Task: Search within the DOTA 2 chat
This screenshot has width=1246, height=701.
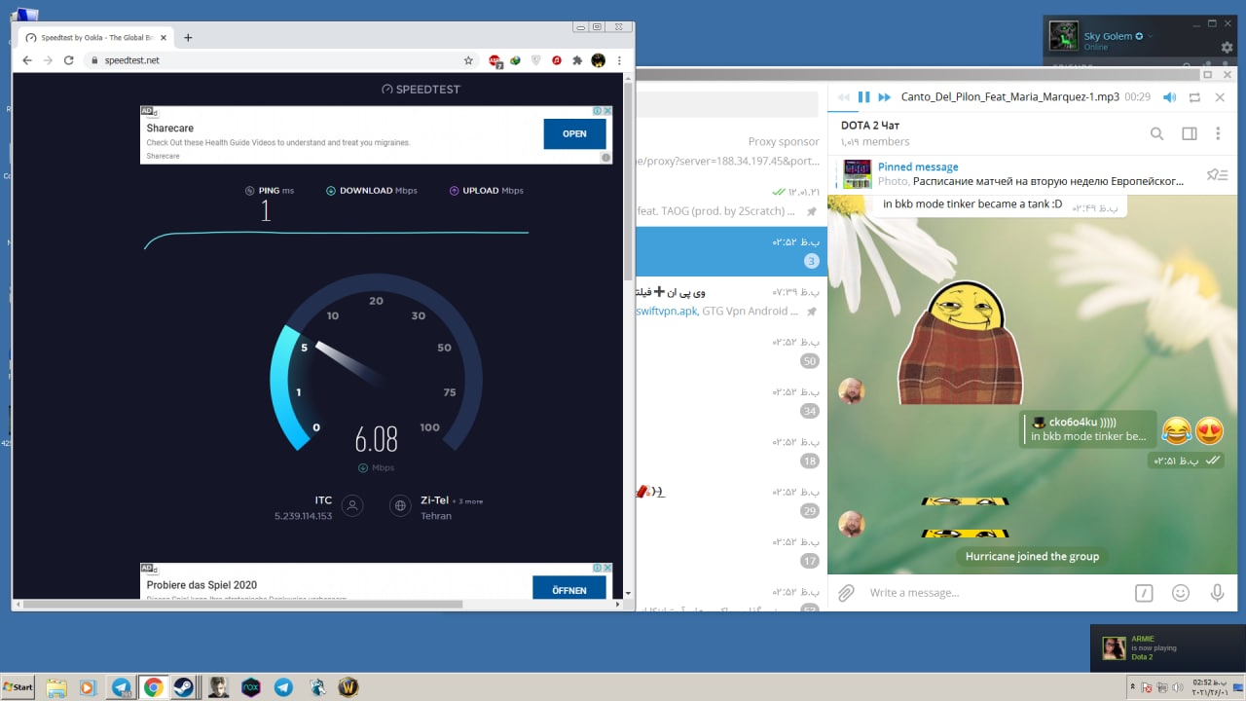Action: point(1157,133)
